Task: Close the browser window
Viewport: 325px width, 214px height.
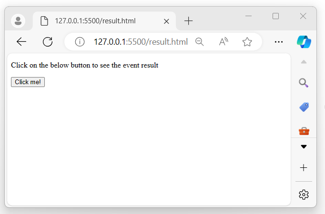Action: click(x=303, y=16)
